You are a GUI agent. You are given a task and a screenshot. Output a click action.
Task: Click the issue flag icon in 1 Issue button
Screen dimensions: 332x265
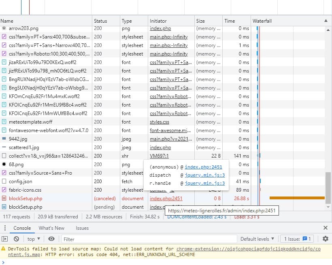305,239
